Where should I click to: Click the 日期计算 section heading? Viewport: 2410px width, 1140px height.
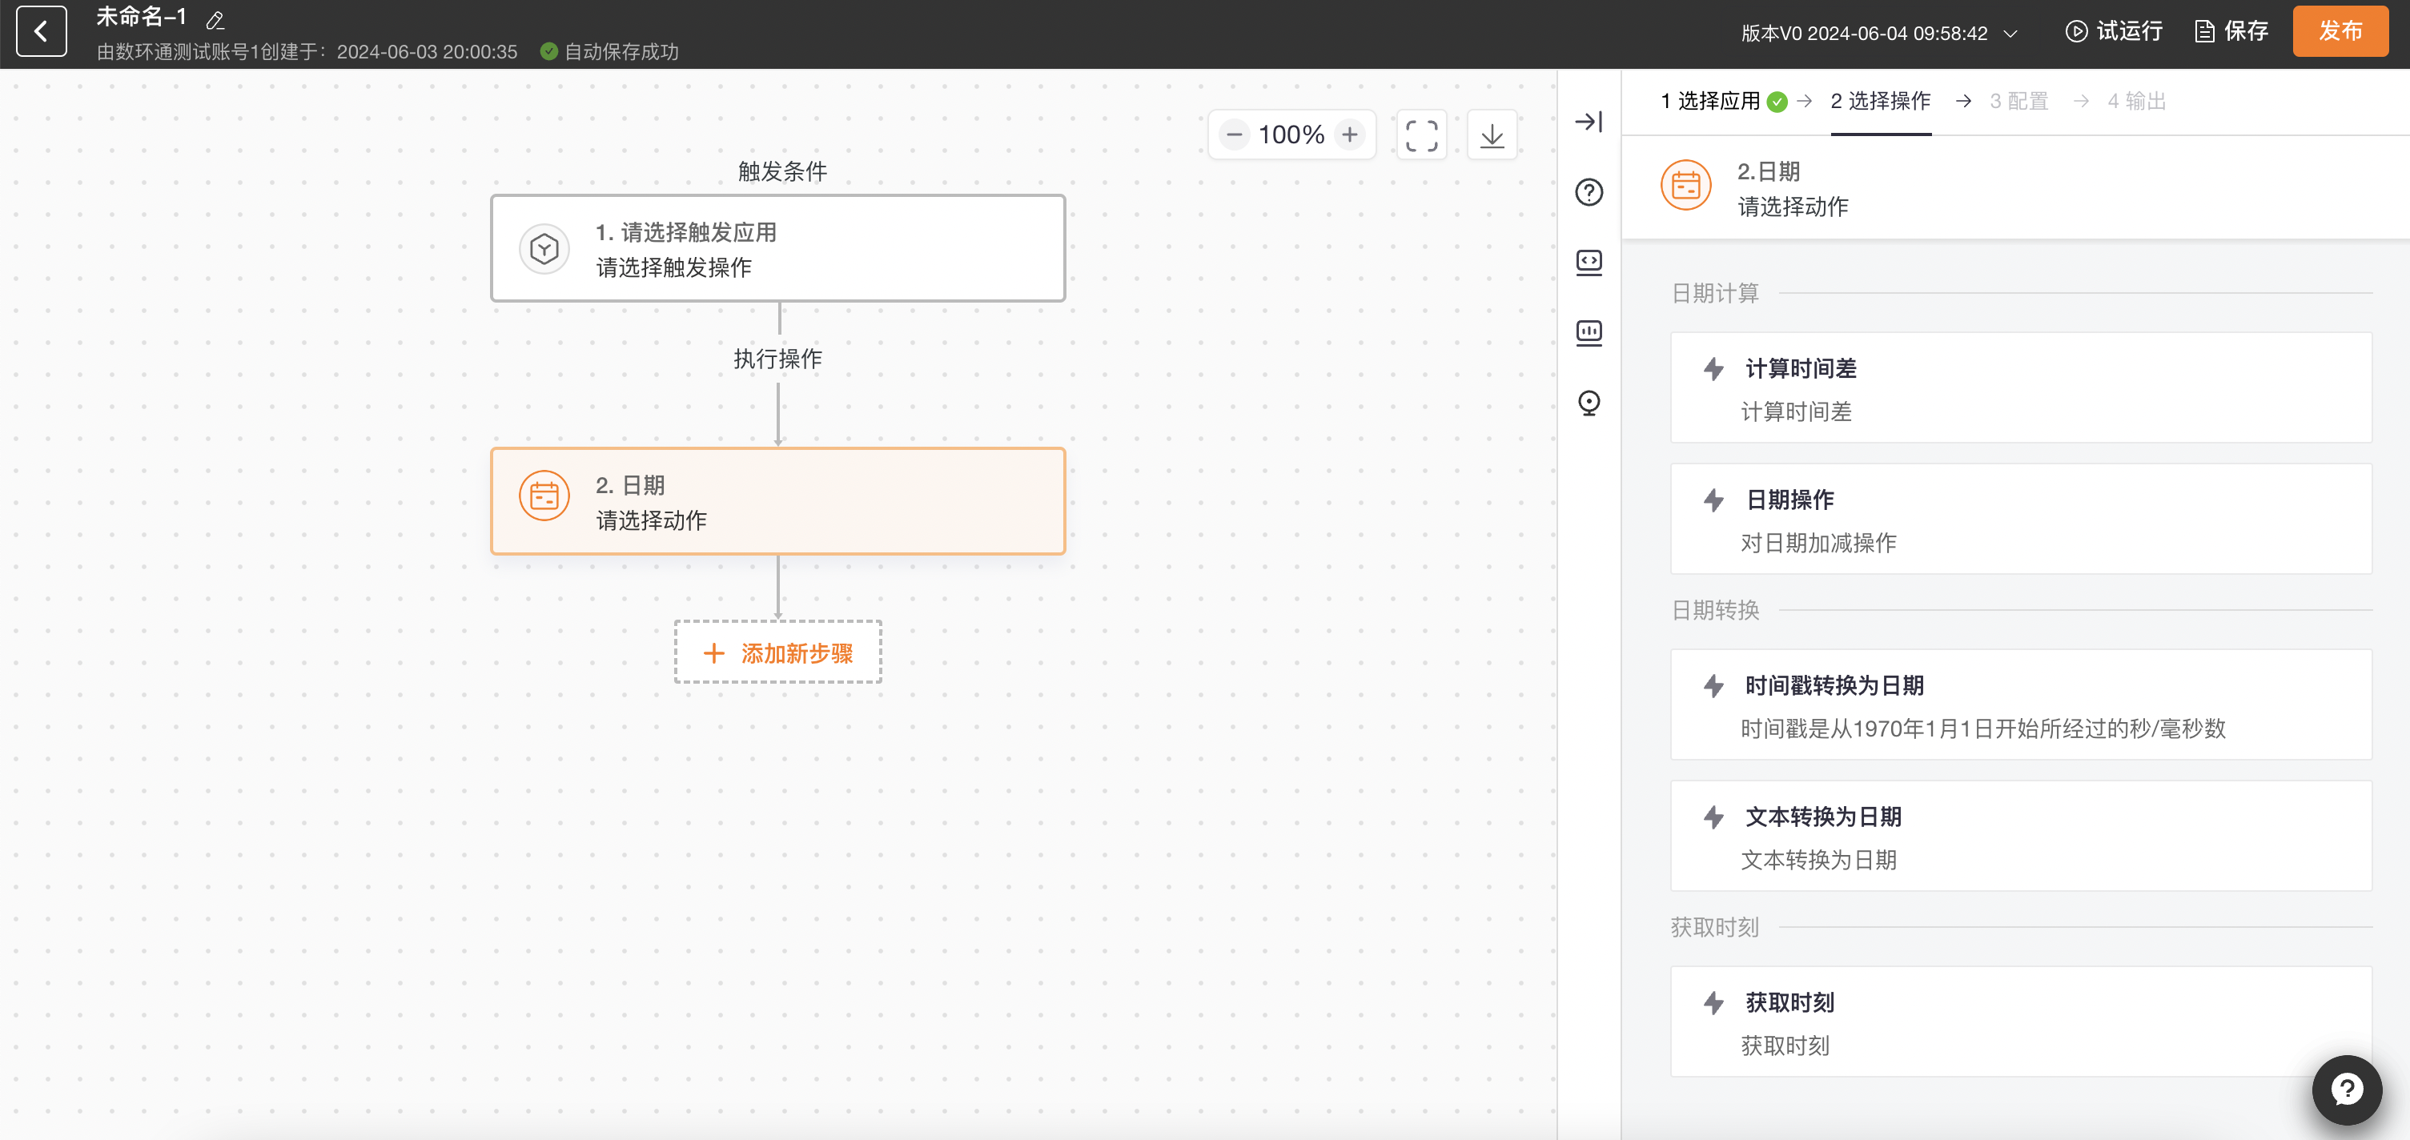(x=1715, y=294)
